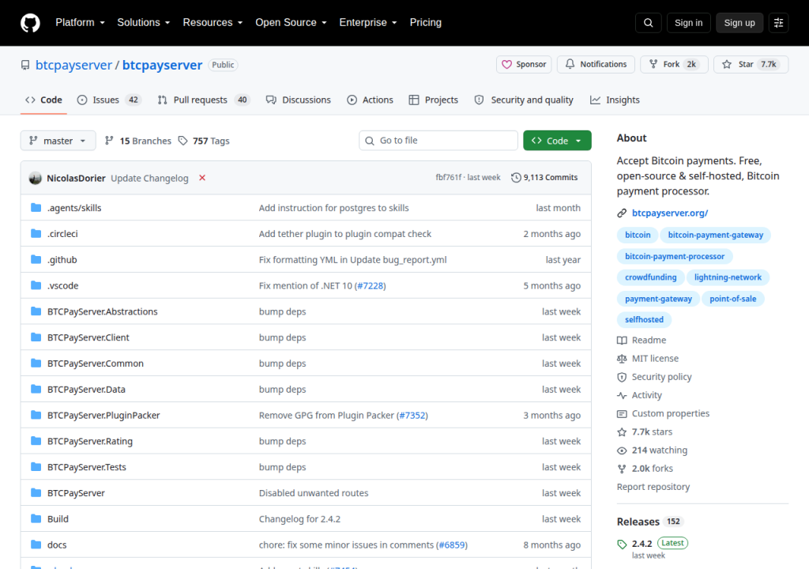
Task: Click the commits history clock icon
Action: [x=515, y=178]
